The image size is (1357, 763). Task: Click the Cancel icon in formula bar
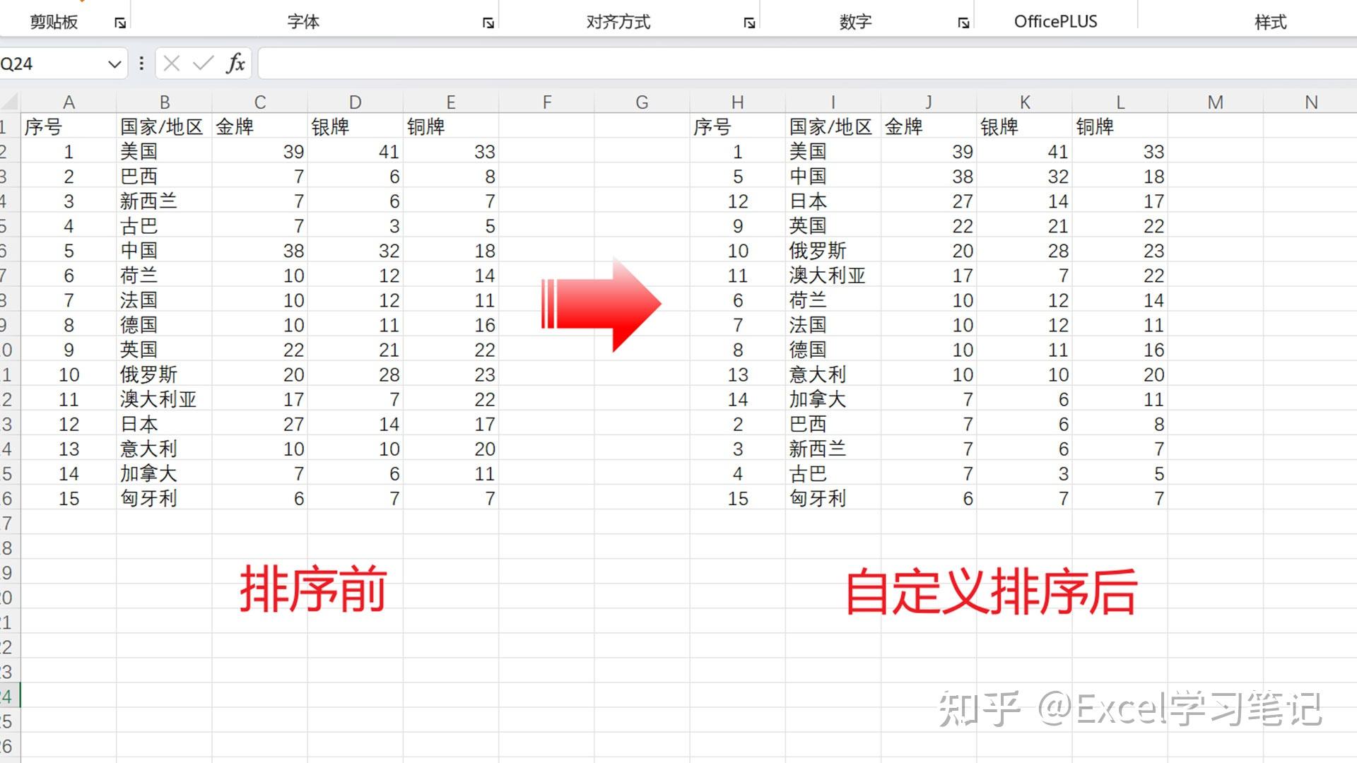click(x=171, y=64)
